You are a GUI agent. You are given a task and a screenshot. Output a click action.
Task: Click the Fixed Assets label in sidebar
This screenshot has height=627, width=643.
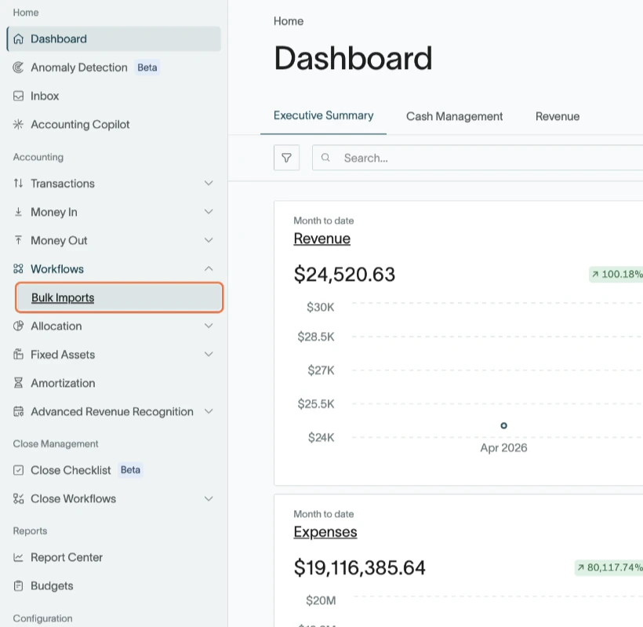tap(63, 354)
